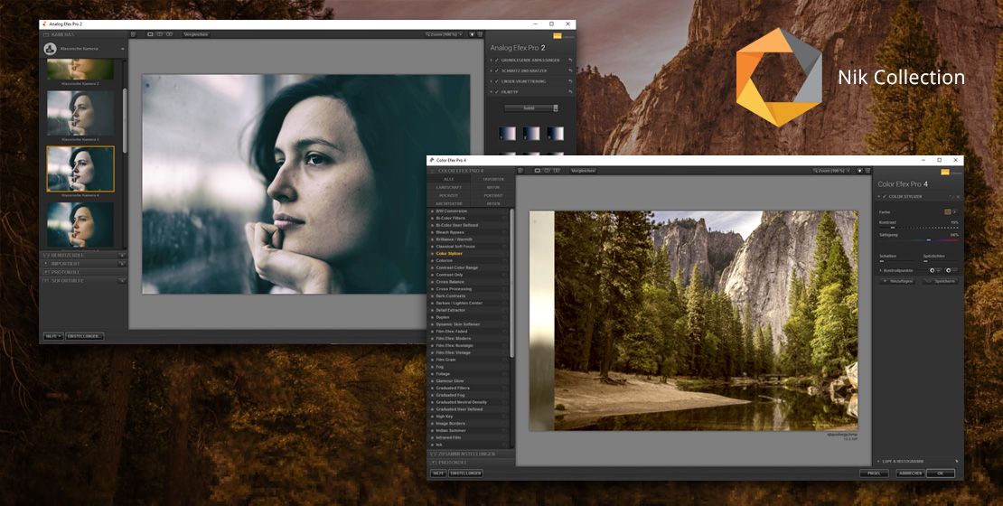Expand the Kontrollpunkte section
The width and height of the screenshot is (1003, 506).
click(x=881, y=270)
